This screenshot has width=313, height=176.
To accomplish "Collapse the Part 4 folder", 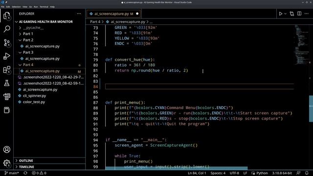I will coord(28,65).
